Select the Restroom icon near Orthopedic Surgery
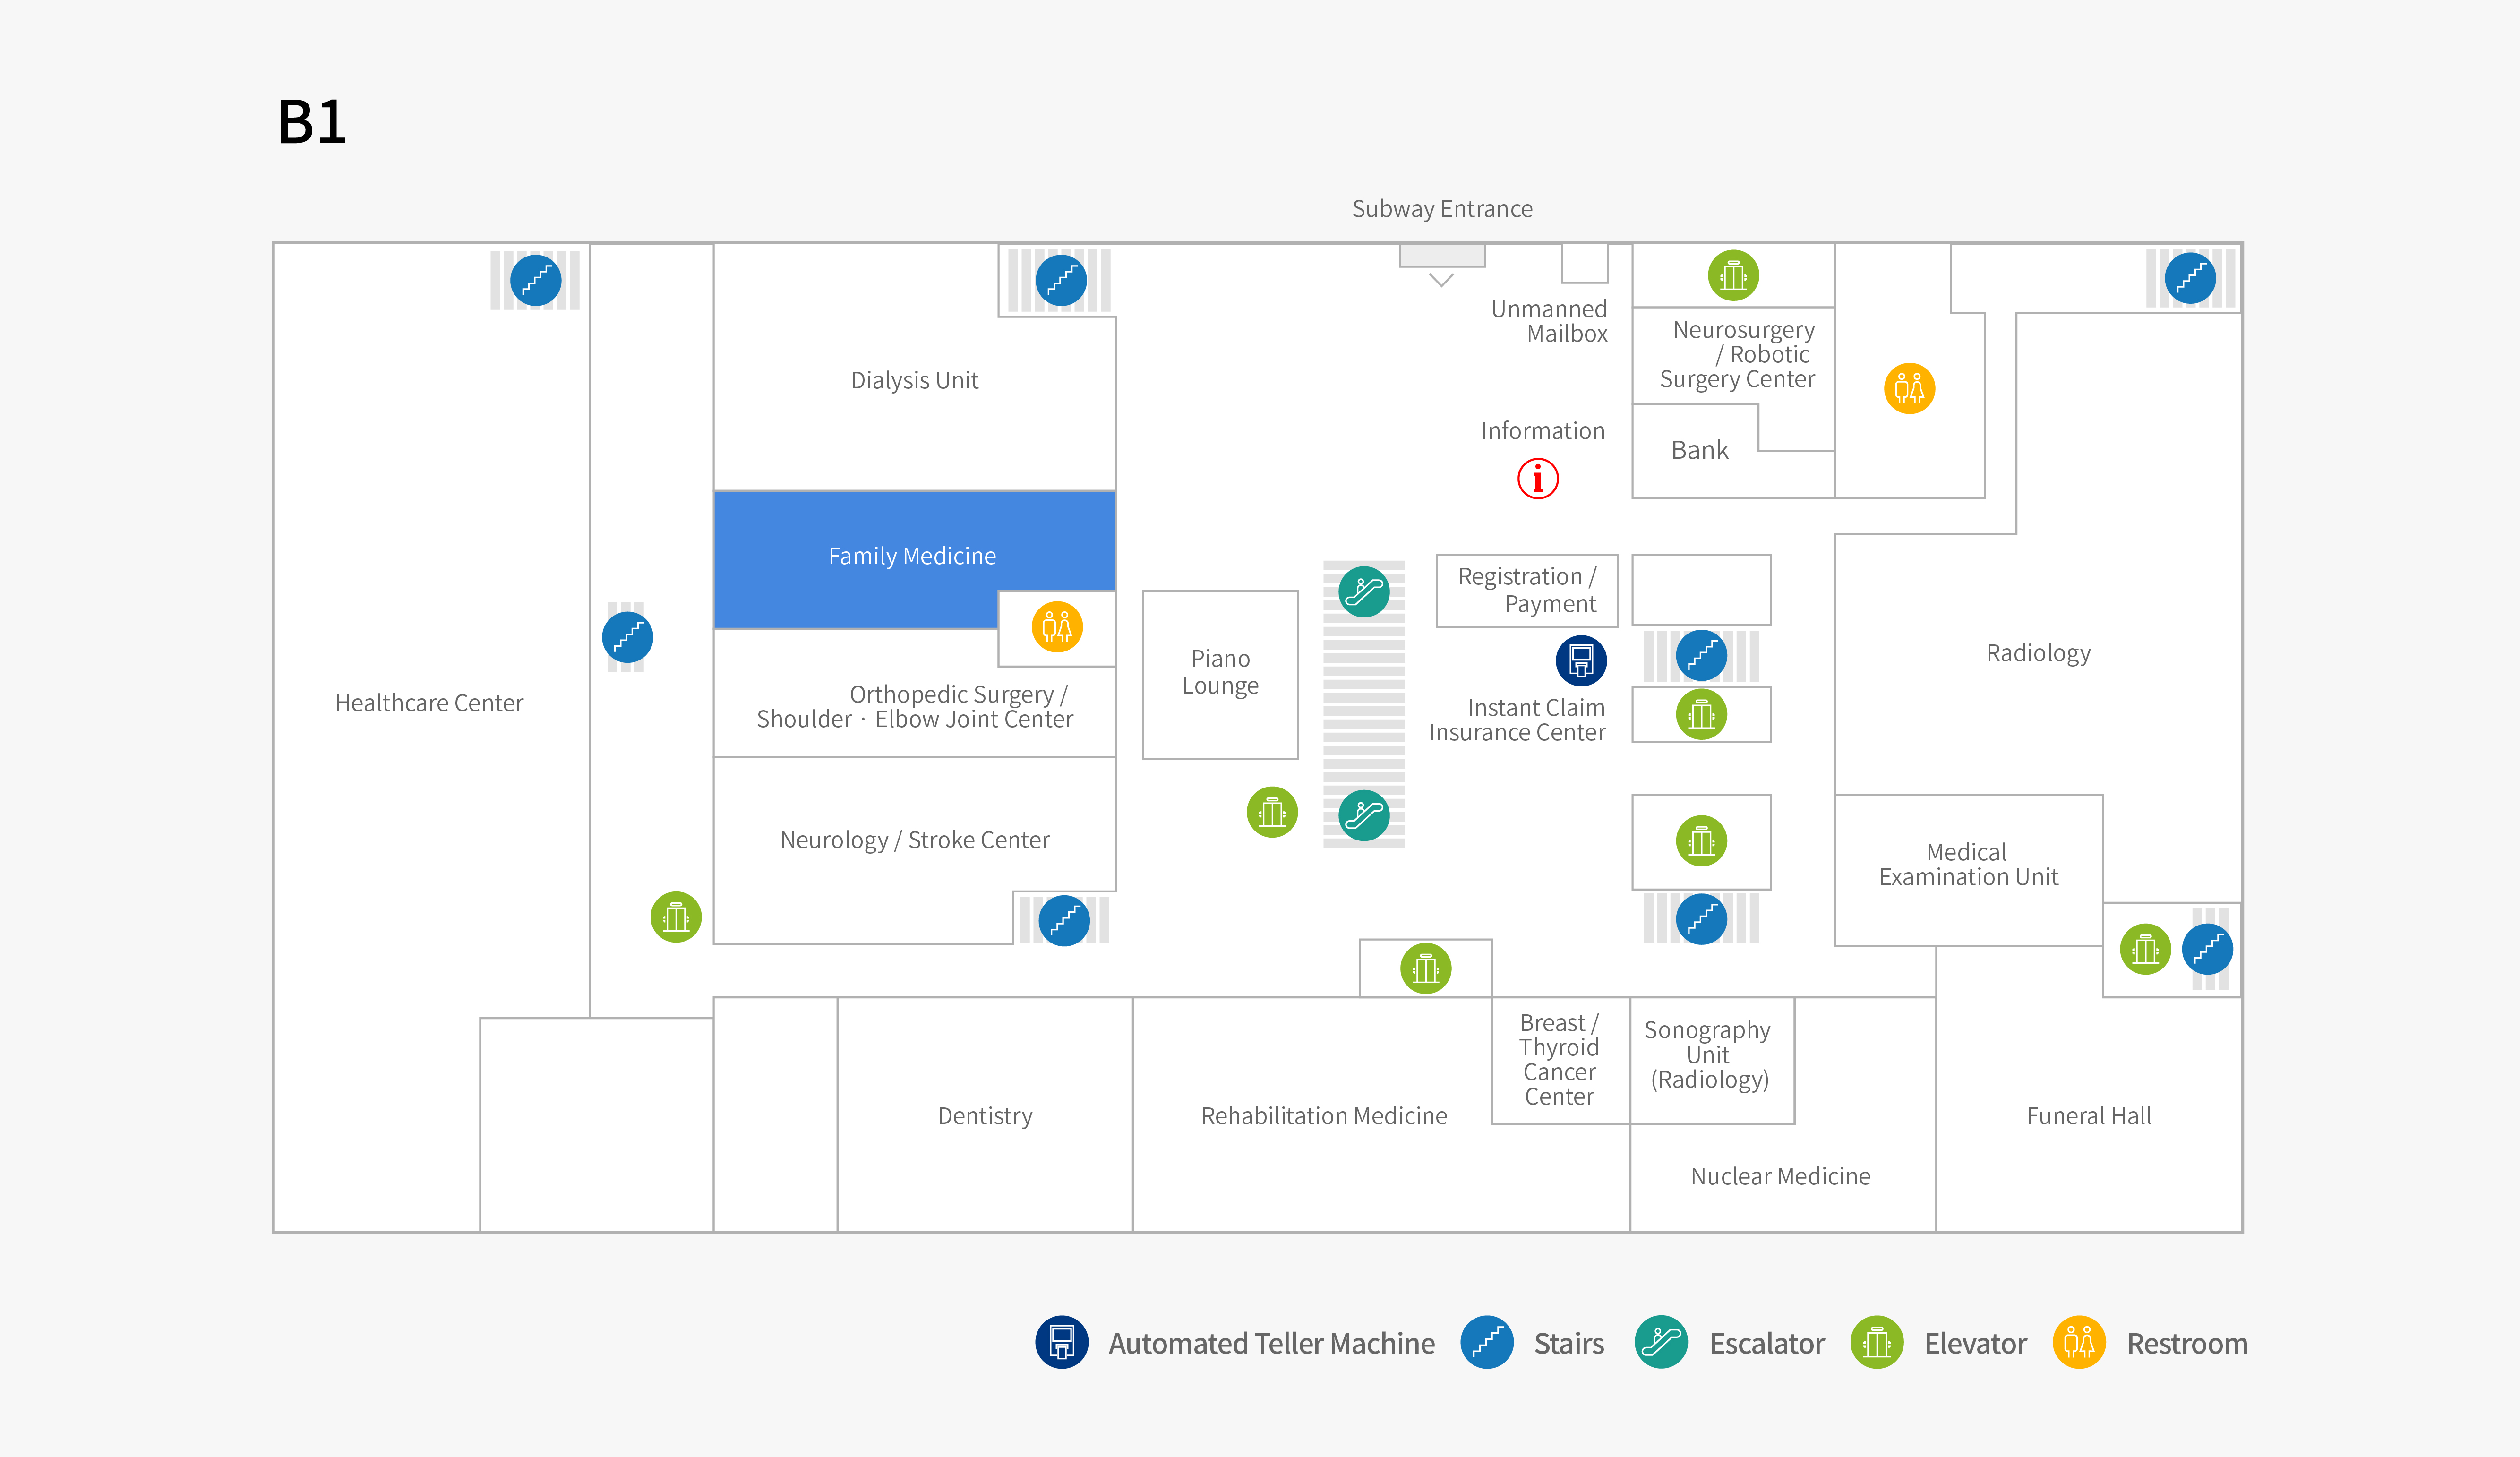 (x=1056, y=628)
